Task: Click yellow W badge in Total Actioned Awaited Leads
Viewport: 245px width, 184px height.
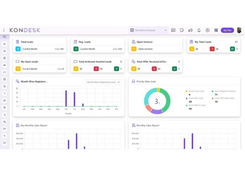Action: [76, 69]
